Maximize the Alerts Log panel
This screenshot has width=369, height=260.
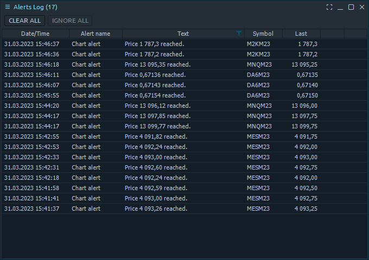pos(351,7)
